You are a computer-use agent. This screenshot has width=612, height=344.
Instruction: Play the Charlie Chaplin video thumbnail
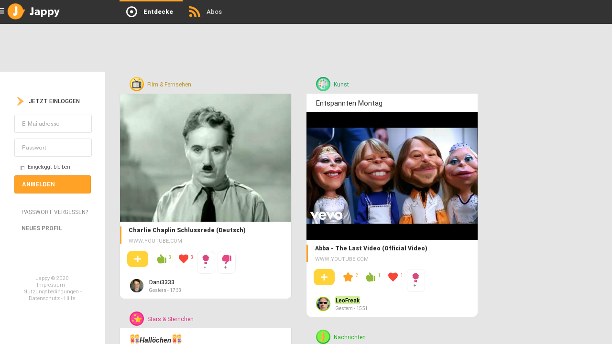(x=206, y=158)
